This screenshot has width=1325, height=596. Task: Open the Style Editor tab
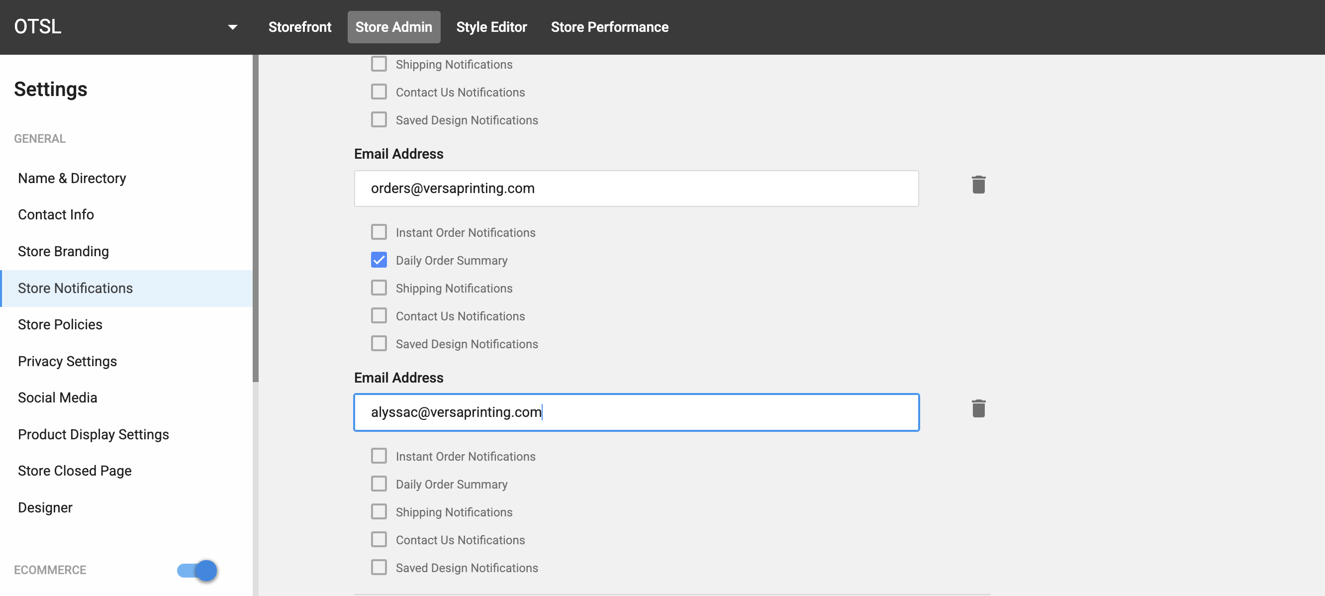pyautogui.click(x=491, y=27)
